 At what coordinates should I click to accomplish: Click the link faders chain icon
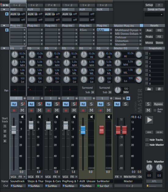[x=149, y=132]
